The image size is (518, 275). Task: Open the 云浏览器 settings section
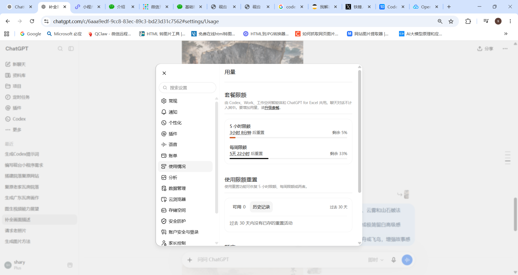pyautogui.click(x=185, y=199)
